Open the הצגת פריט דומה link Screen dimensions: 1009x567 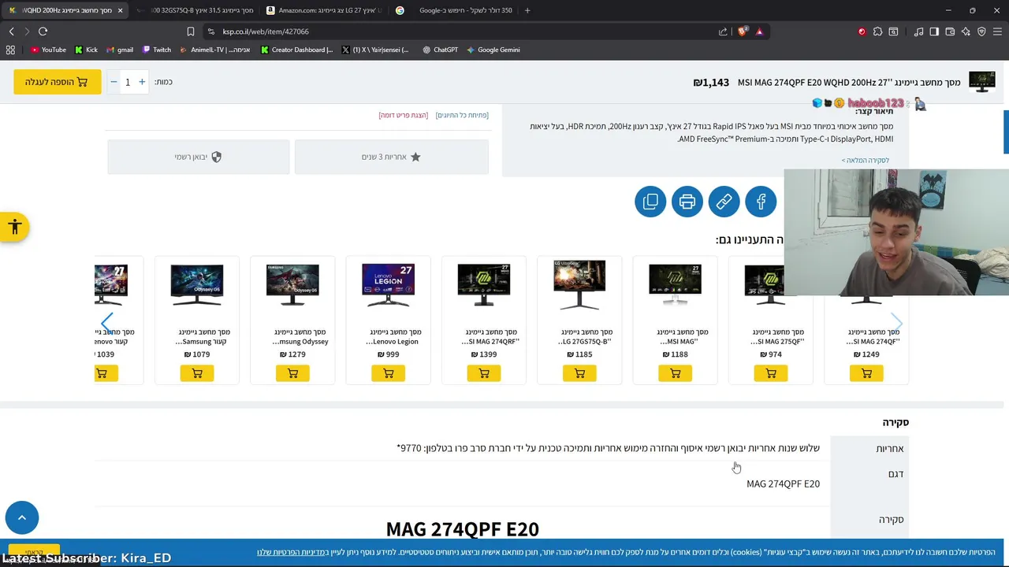pyautogui.click(x=404, y=115)
